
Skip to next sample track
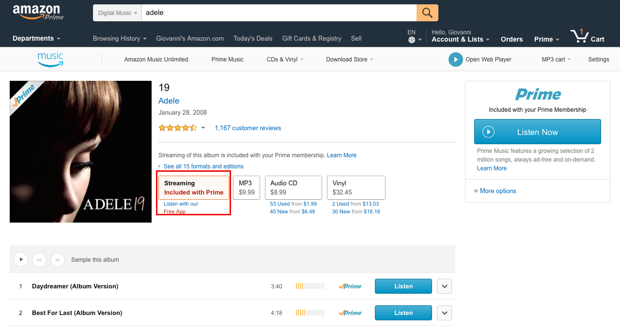click(57, 260)
